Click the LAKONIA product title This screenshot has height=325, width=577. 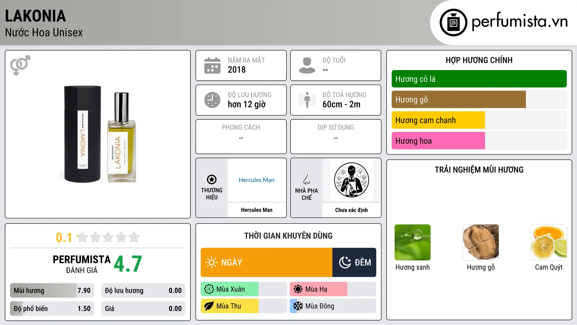tap(35, 16)
